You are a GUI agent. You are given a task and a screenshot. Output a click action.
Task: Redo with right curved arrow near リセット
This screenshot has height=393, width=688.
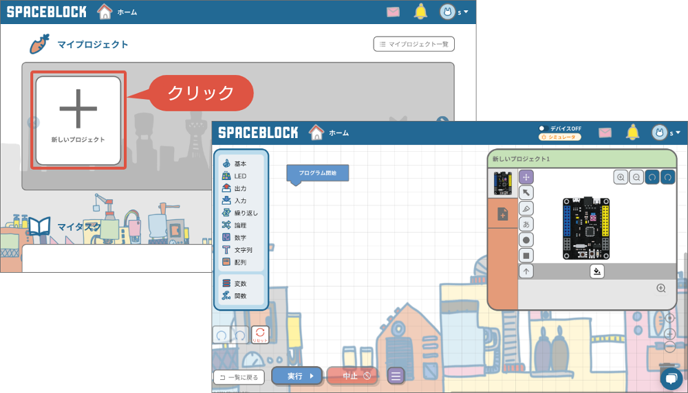coord(240,335)
